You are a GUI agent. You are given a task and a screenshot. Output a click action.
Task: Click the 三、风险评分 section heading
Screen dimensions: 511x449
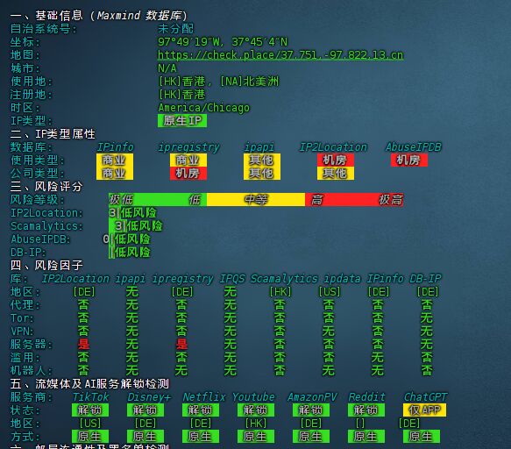pos(46,187)
